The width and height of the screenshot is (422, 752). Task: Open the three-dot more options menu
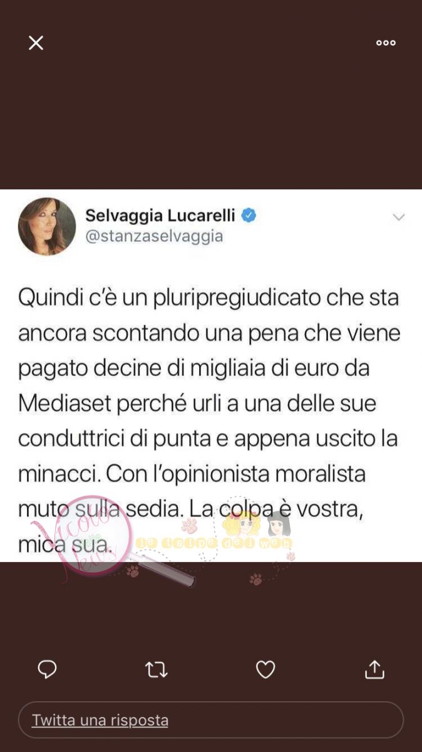click(386, 43)
